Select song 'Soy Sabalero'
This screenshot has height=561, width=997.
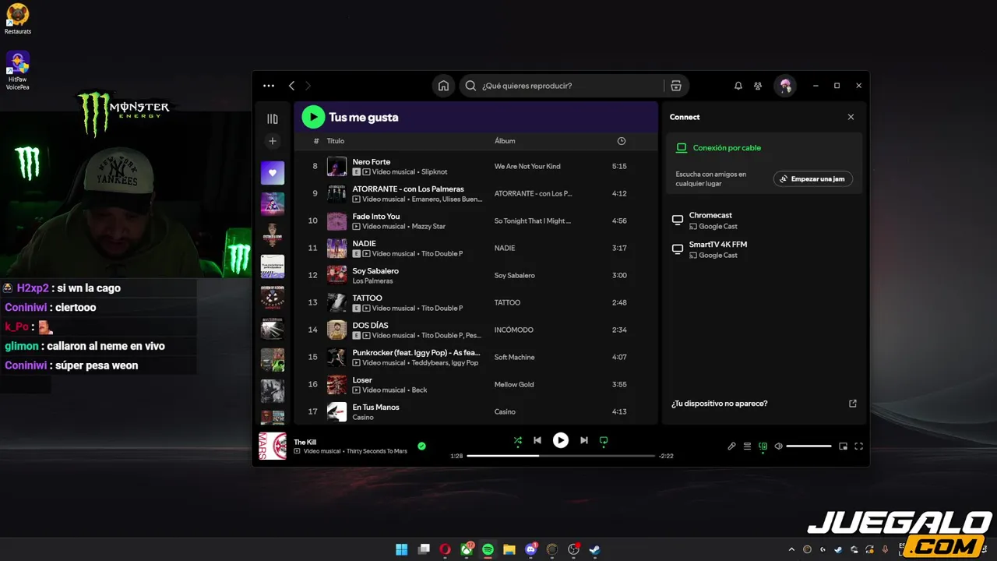(375, 271)
